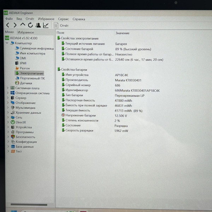Click the Сеть network icon
This screenshot has height=212, width=212.
click(13, 117)
